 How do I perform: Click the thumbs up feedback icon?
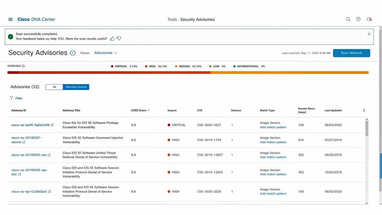point(112,39)
